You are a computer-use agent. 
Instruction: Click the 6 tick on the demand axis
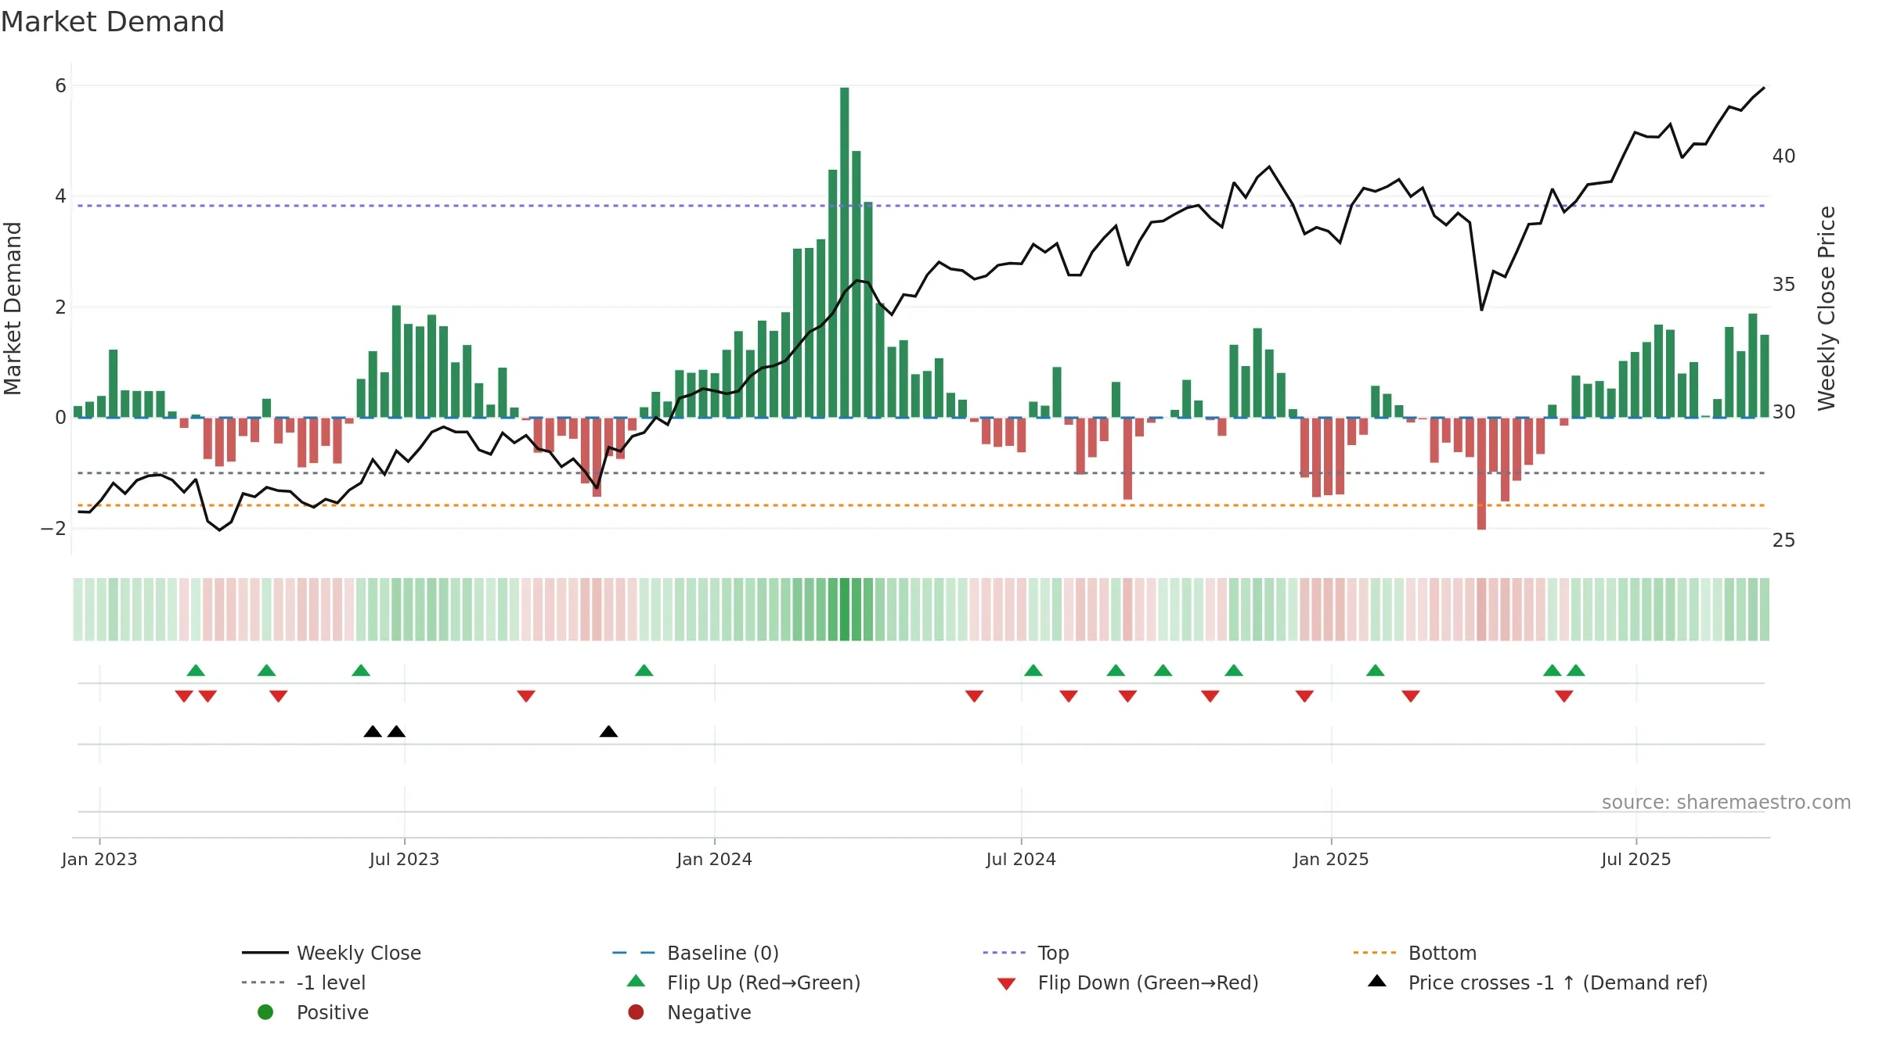coord(60,86)
